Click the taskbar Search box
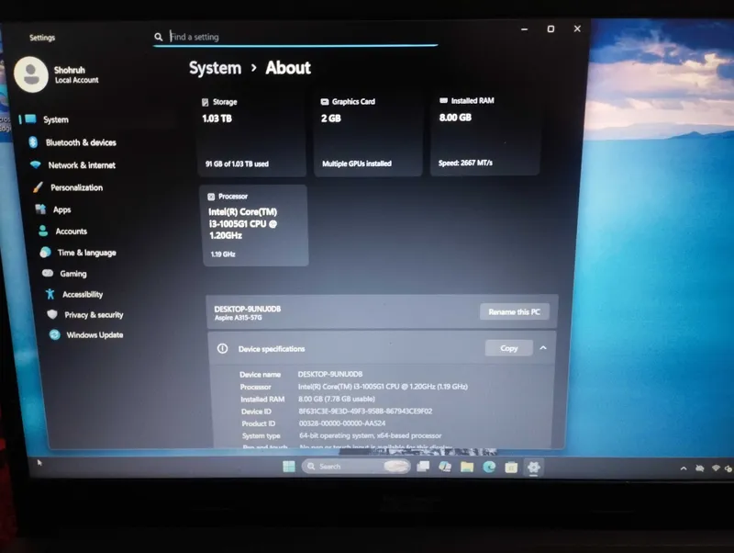Image resolution: width=734 pixels, height=553 pixels. click(x=356, y=467)
